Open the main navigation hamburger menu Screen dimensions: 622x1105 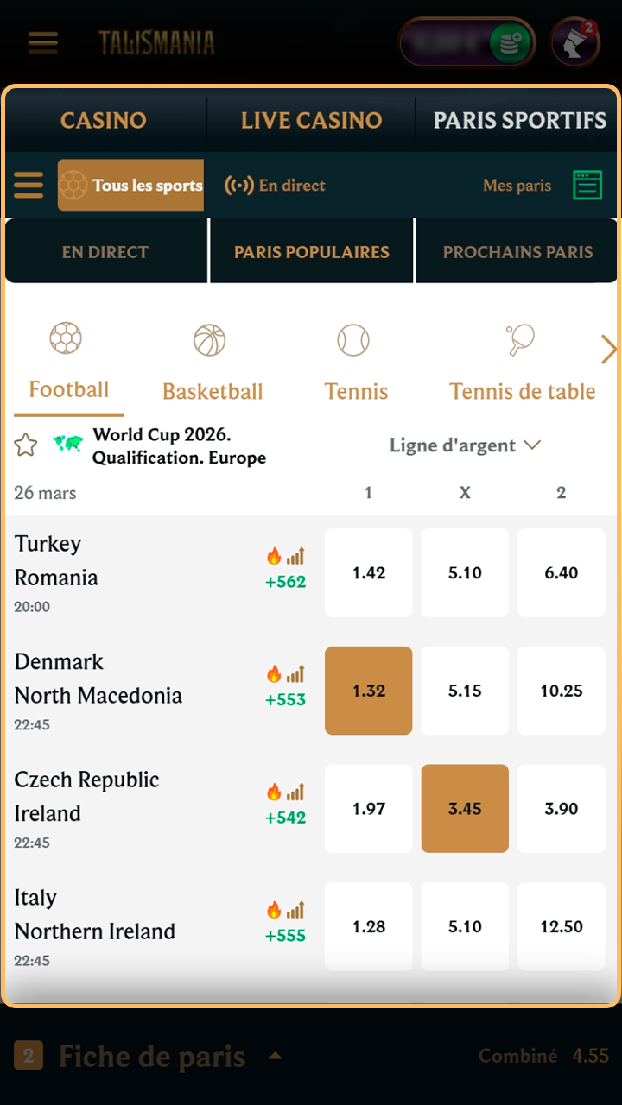(x=42, y=42)
